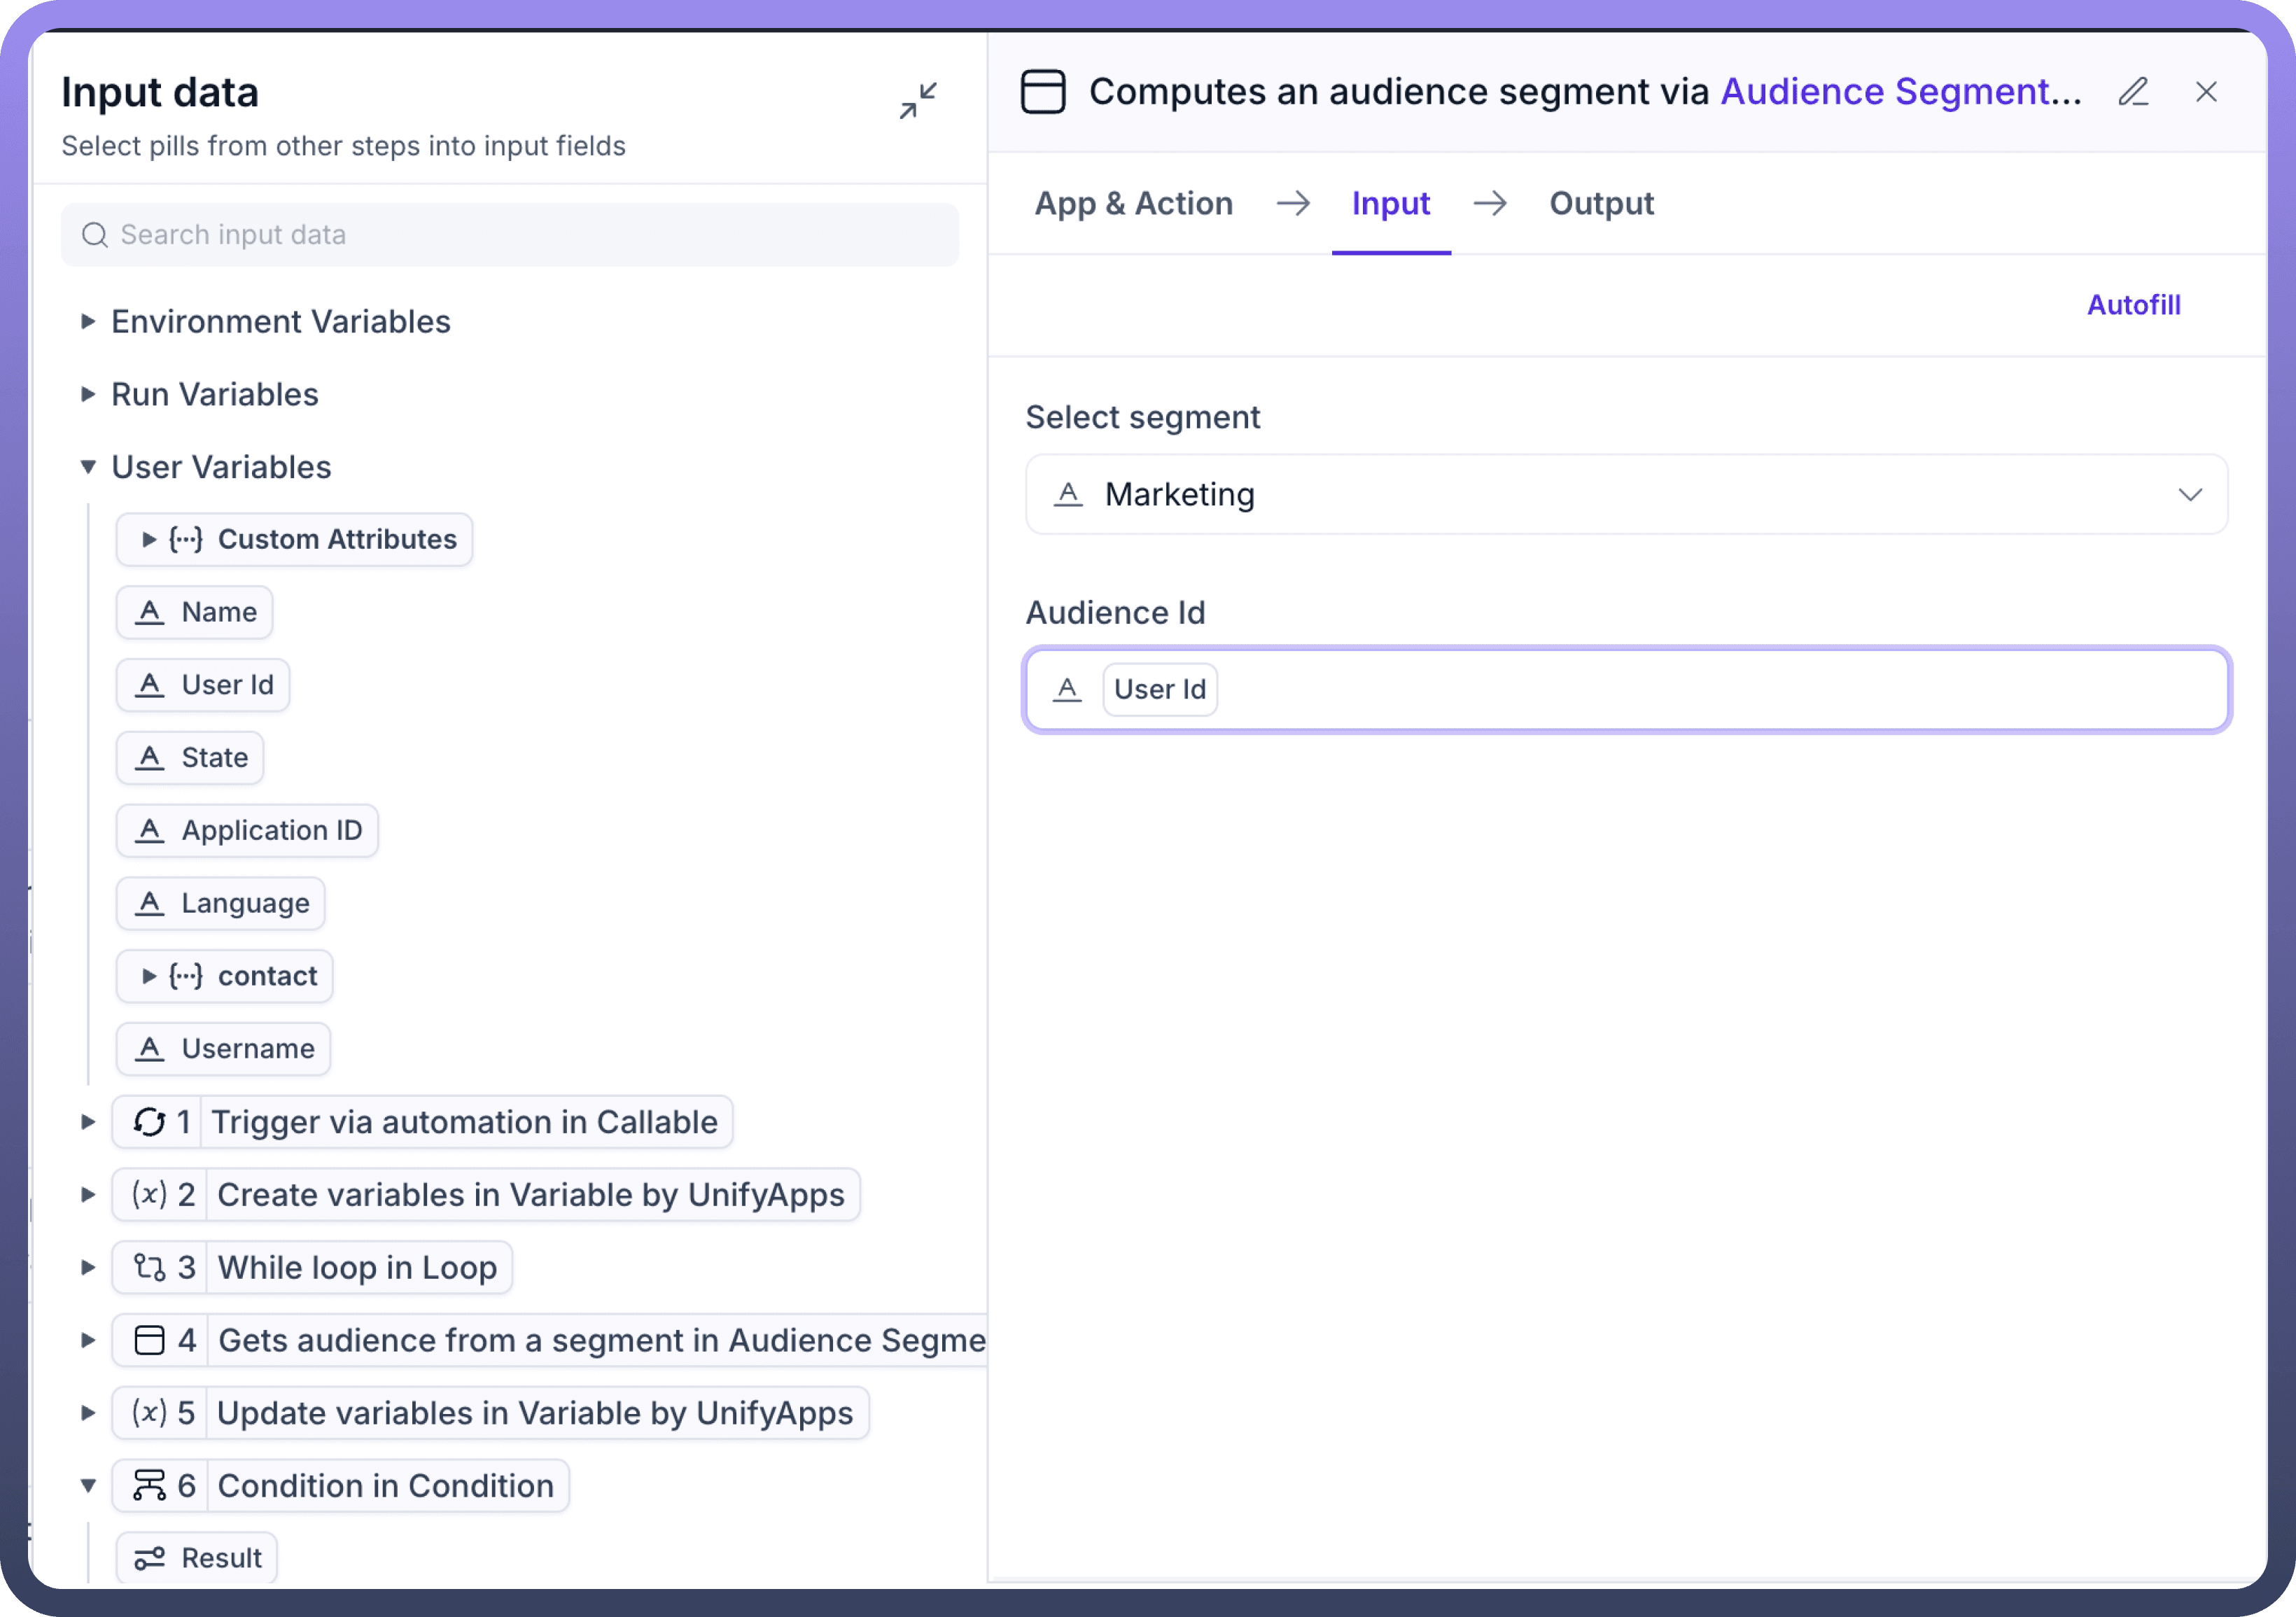2296x1617 pixels.
Task: Click the Search input data field
Action: [510, 235]
